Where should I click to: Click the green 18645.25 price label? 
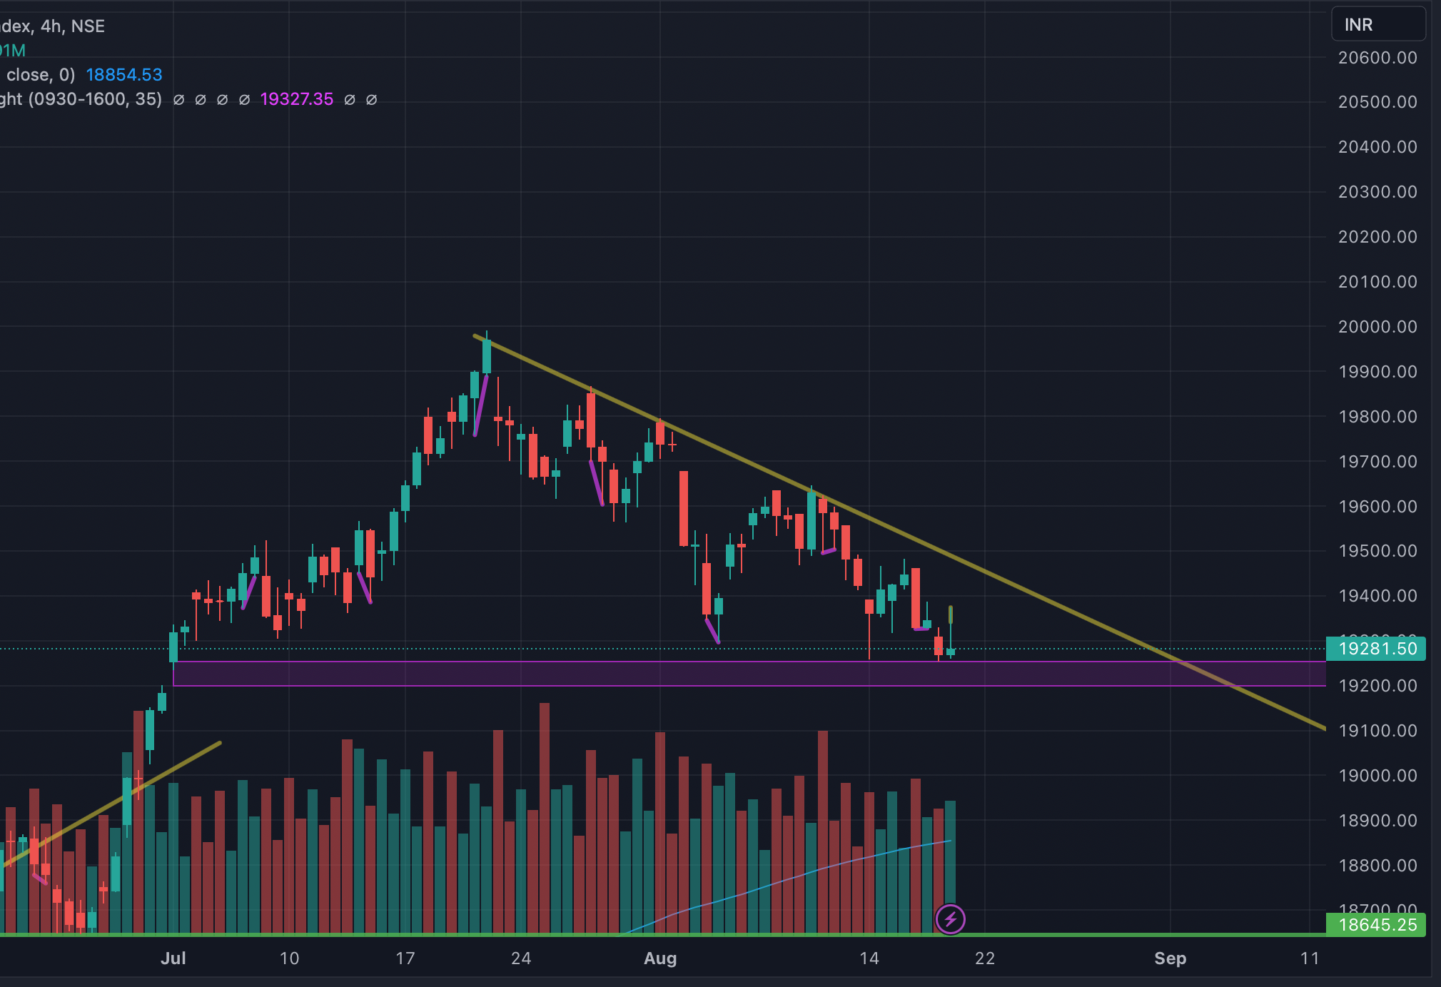click(x=1375, y=925)
